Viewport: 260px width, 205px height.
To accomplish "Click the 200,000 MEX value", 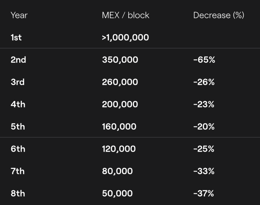I will click(x=120, y=104).
